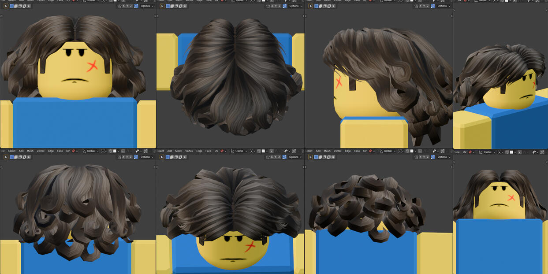Open Global orientation dropdown in bottom-right viewport
Image resolution: width=548 pixels, height=274 pixels.
click(x=488, y=152)
